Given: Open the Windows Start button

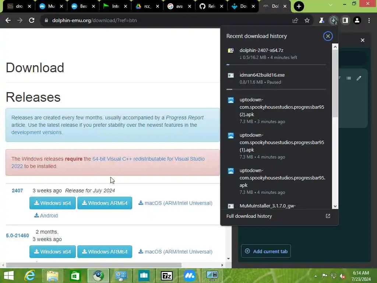Looking at the screenshot, I should tap(9, 276).
